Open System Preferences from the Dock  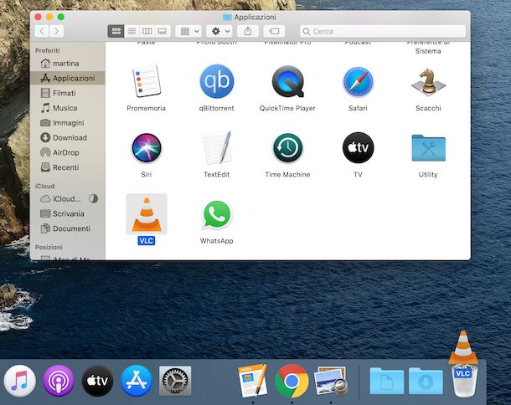pos(175,381)
